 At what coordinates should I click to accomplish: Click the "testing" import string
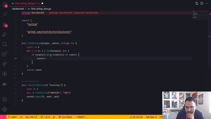pyautogui.click(x=32, y=24)
